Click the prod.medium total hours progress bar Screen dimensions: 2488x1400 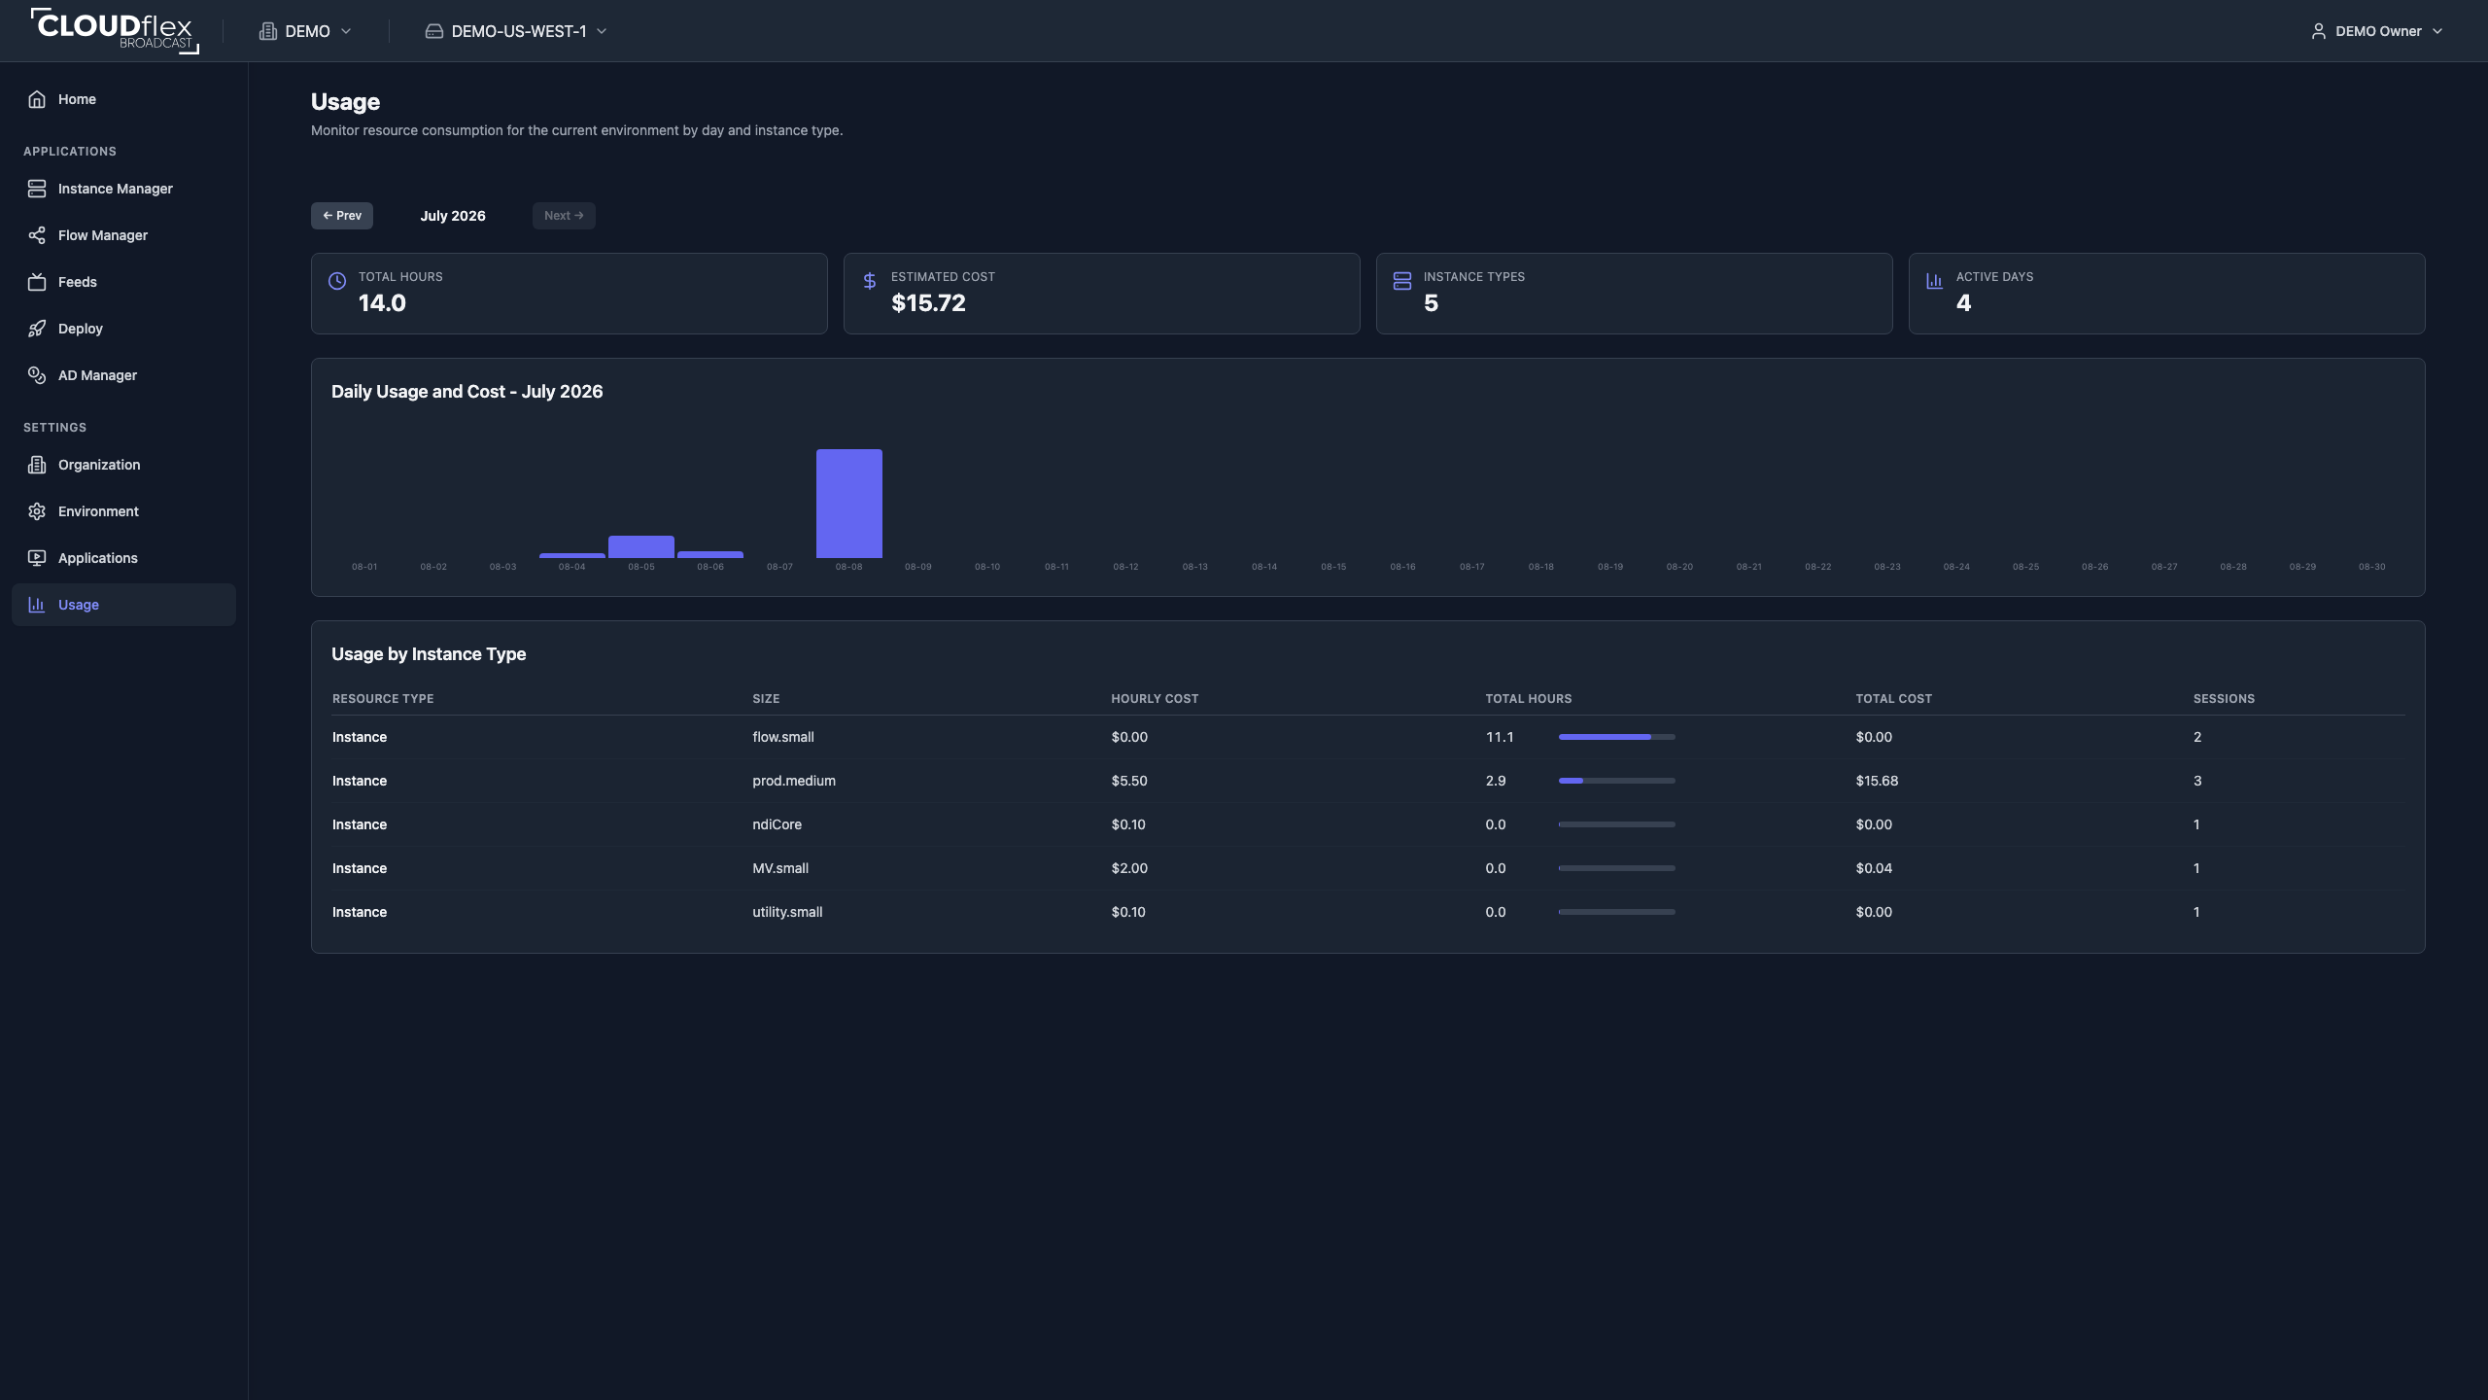coord(1617,781)
